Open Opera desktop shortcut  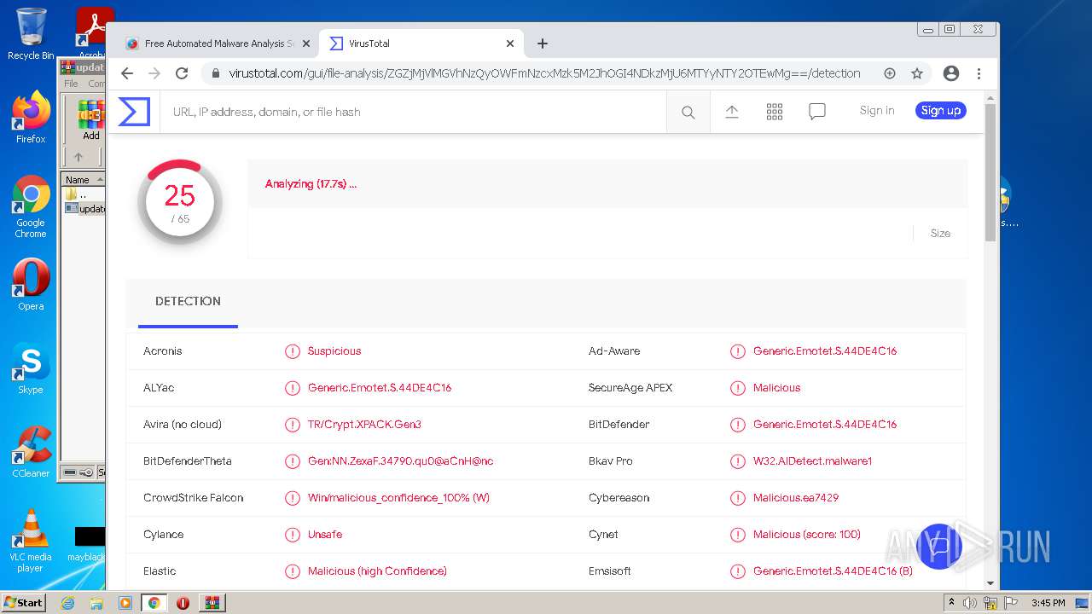31,285
